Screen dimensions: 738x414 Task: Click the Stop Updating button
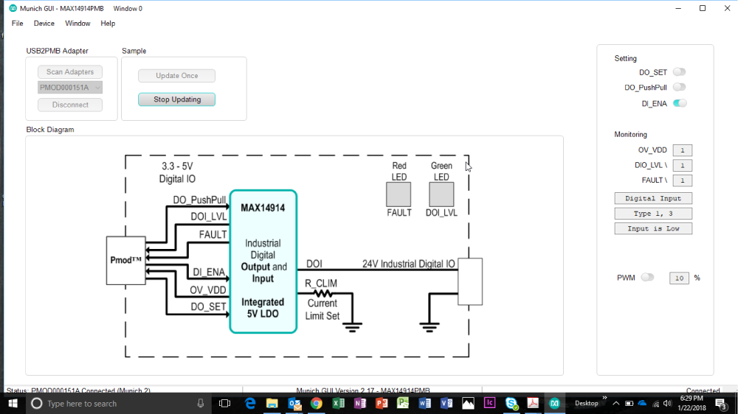[177, 99]
